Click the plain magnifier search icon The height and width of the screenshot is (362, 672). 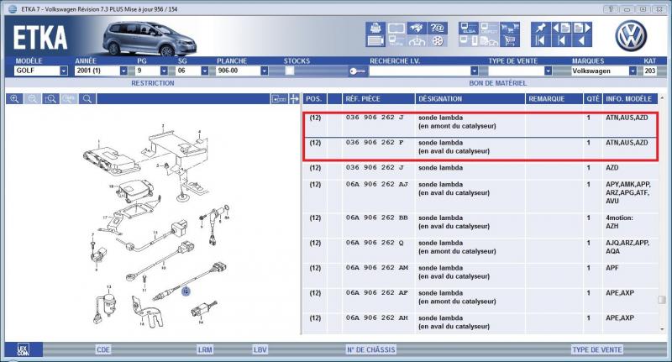87,99
